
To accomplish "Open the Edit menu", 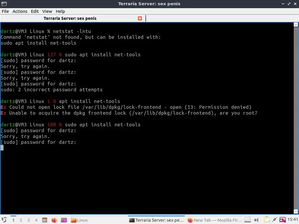I will click(35, 11).
